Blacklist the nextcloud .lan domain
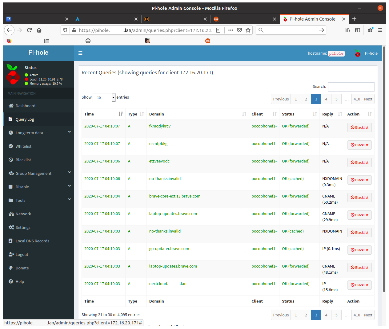 pyautogui.click(x=359, y=285)
